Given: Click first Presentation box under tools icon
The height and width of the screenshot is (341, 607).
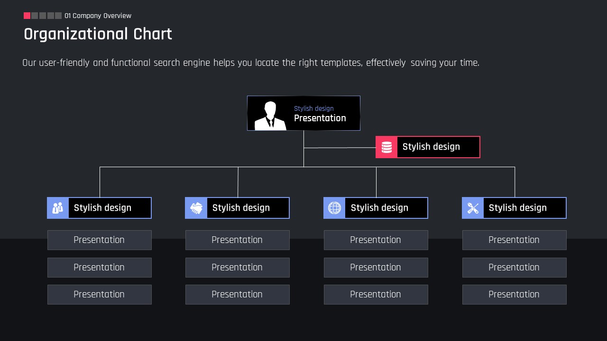Looking at the screenshot, I should (515, 240).
